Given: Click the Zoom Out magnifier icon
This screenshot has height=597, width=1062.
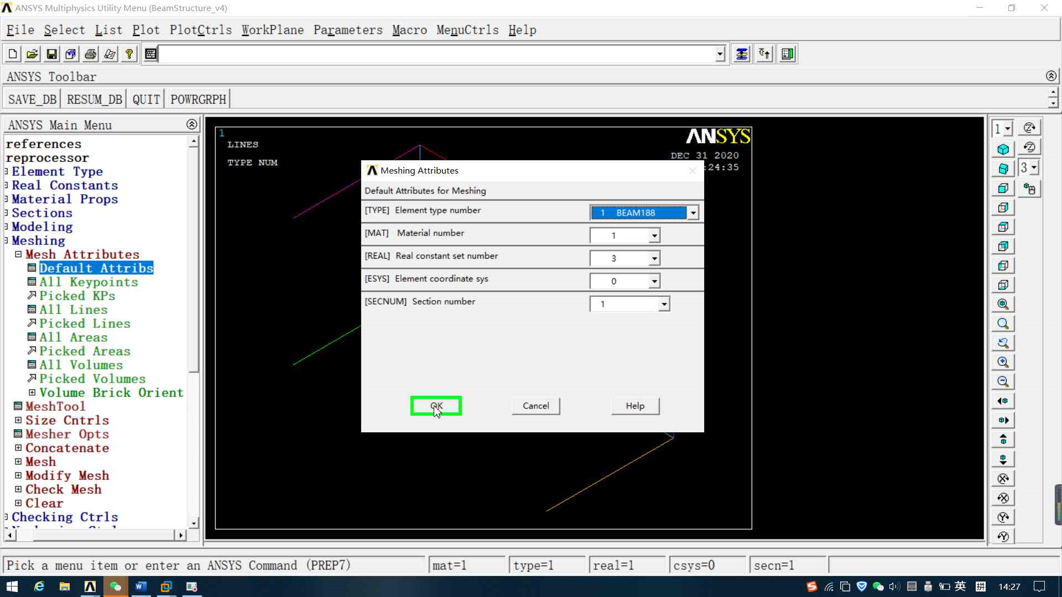Looking at the screenshot, I should (1003, 381).
